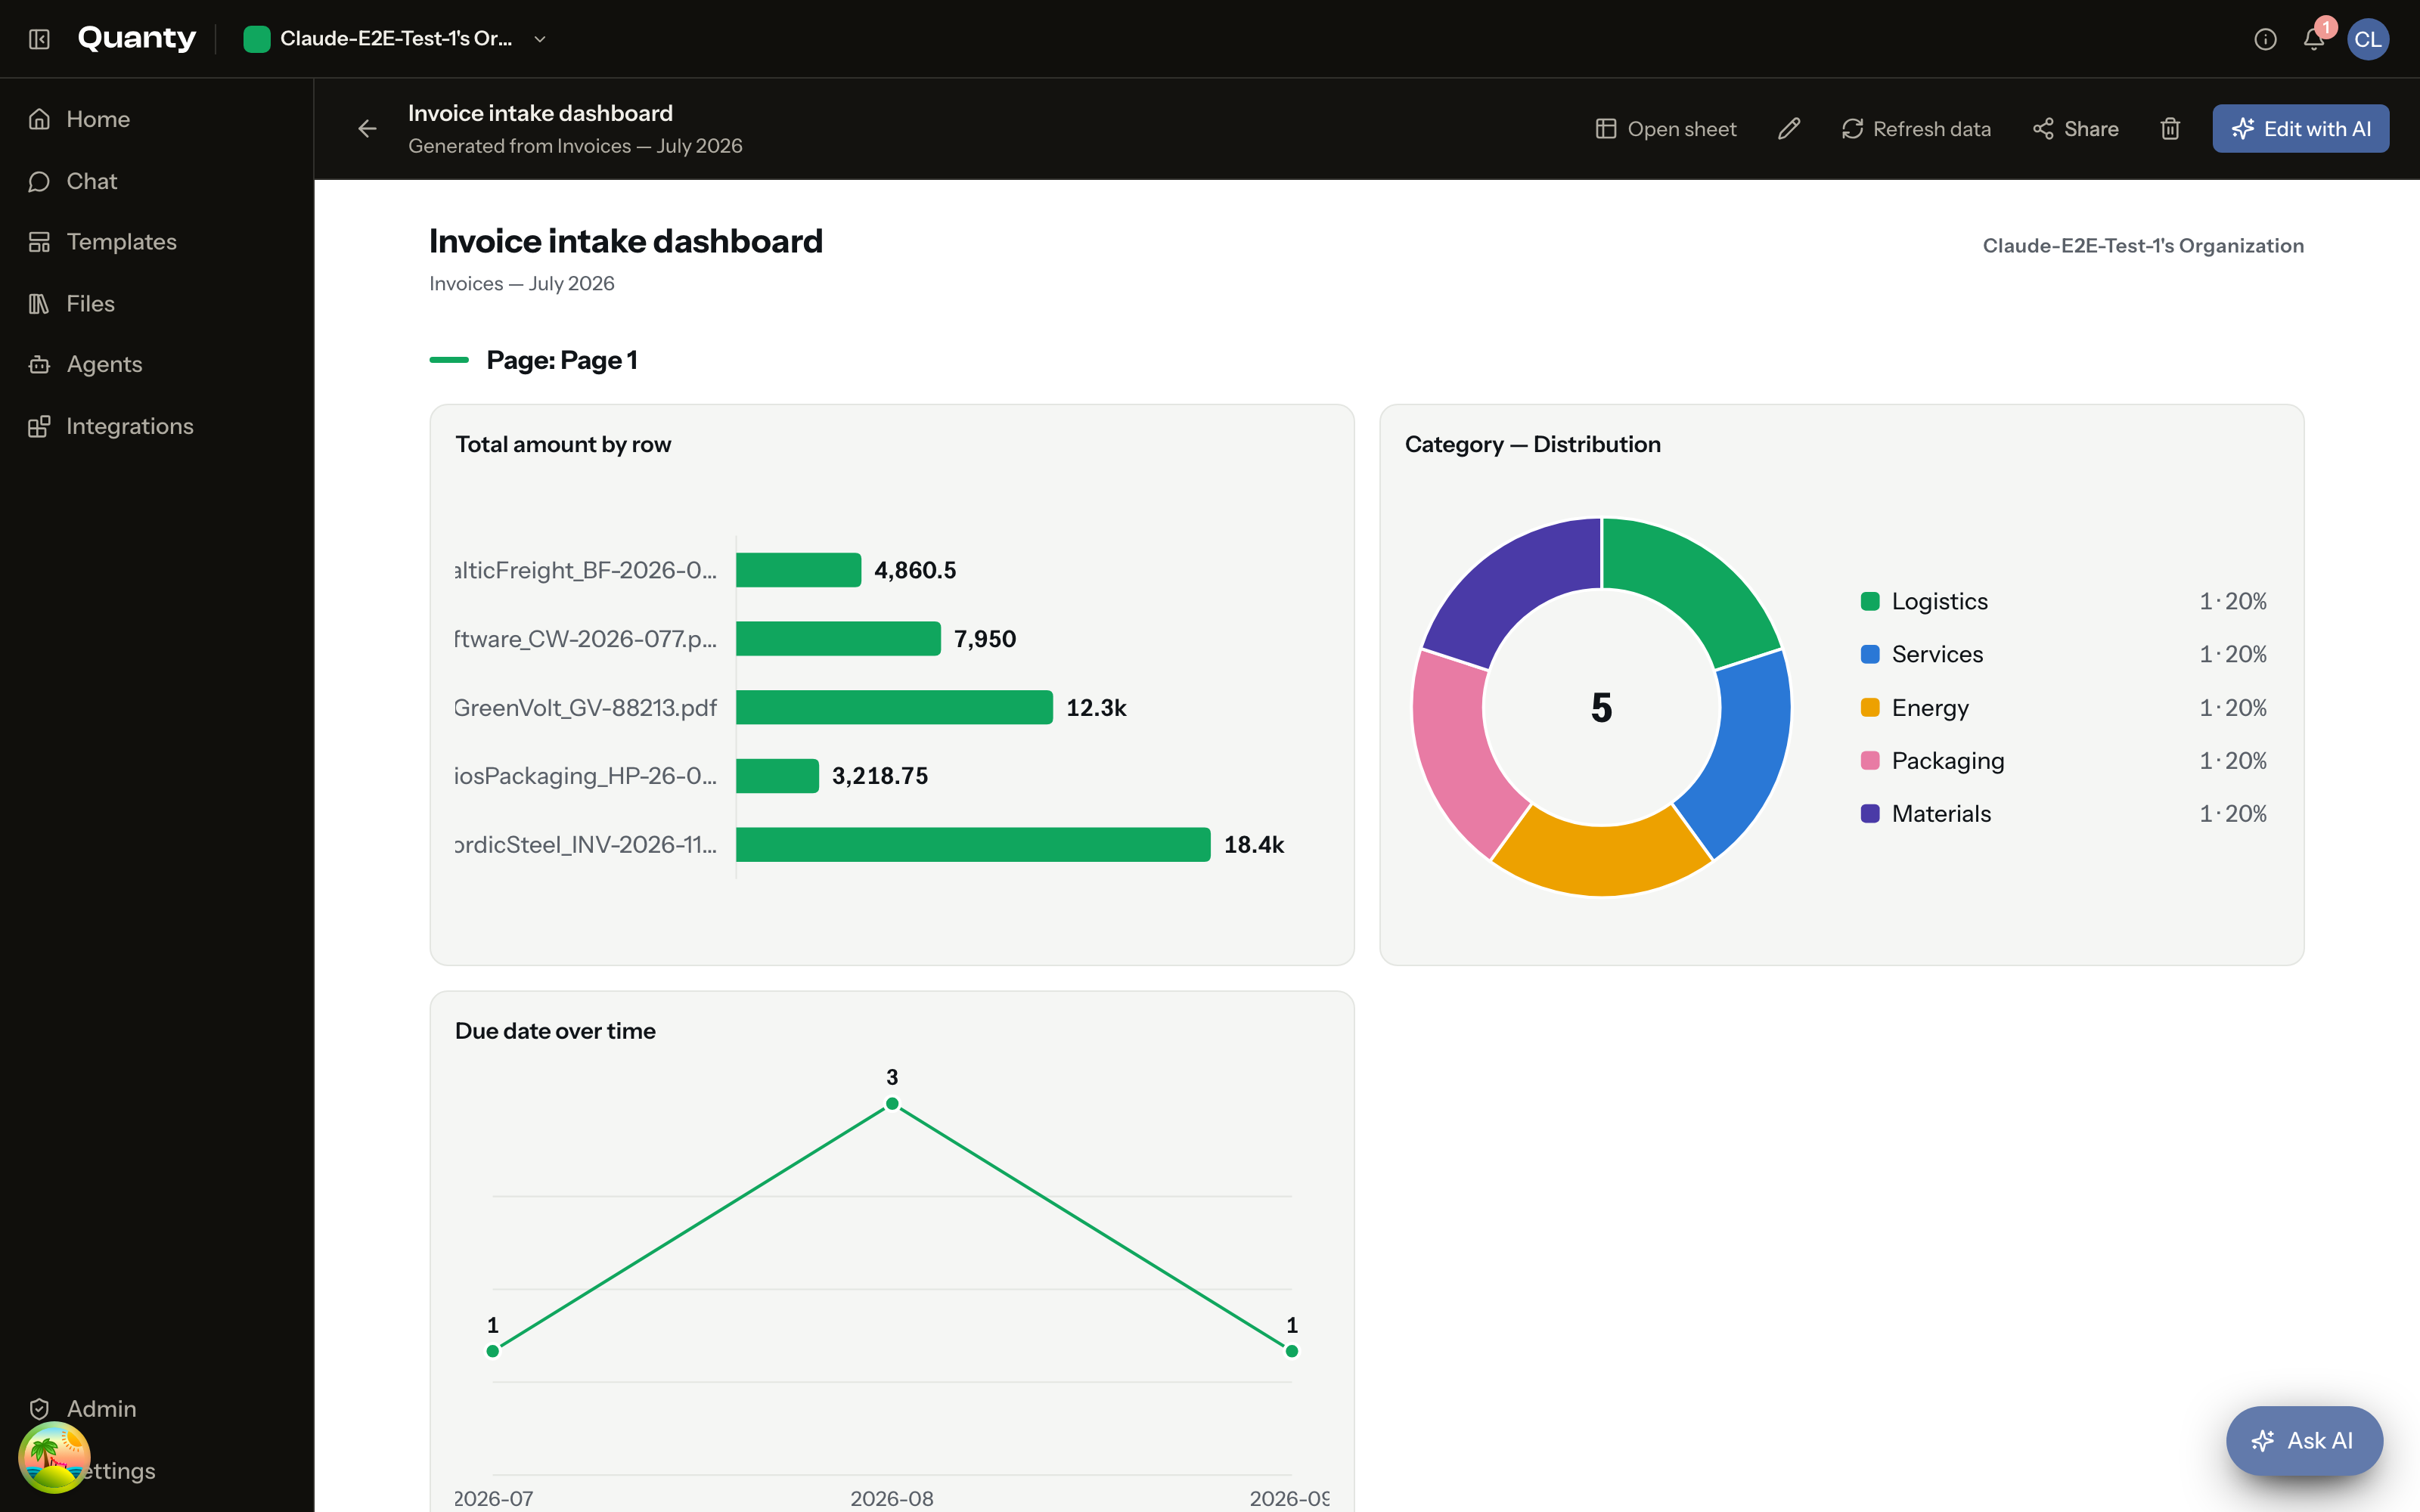2420x1512 pixels.
Task: Click the pencil rename icon
Action: point(1789,129)
